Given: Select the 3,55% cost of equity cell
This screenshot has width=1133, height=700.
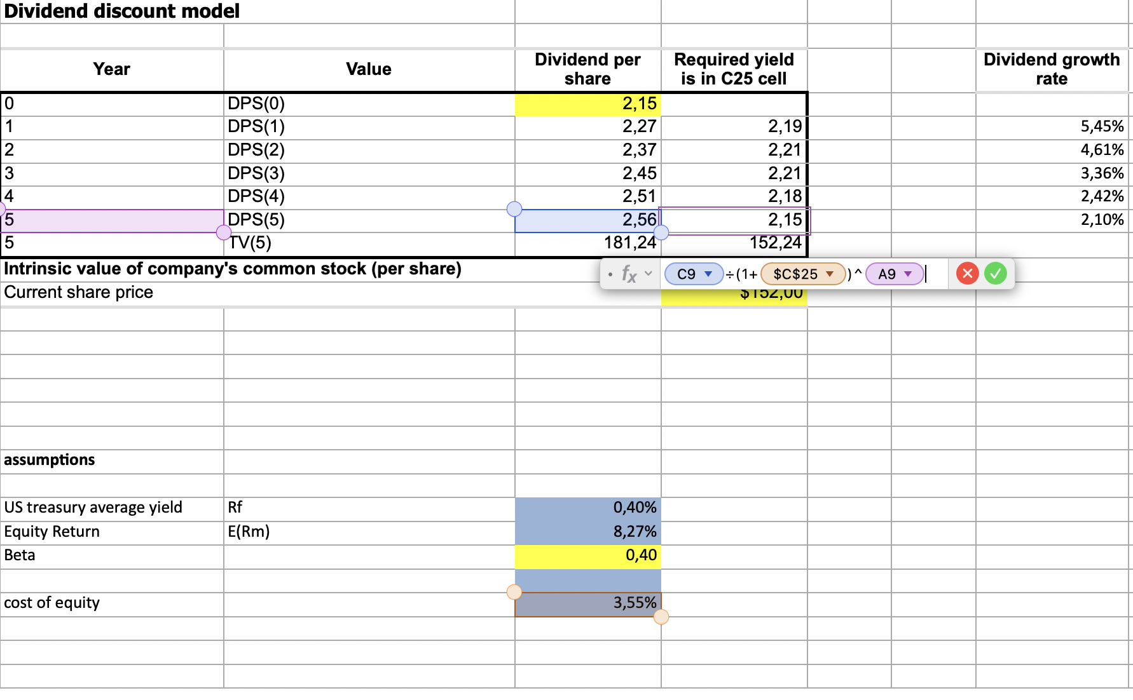Looking at the screenshot, I should click(588, 603).
